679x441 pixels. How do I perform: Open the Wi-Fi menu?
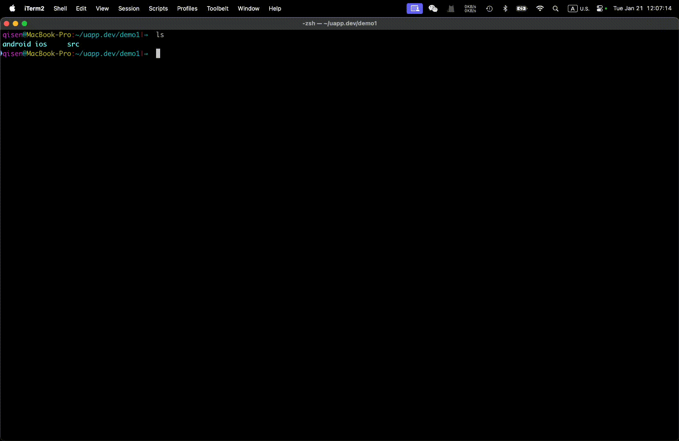pos(540,8)
